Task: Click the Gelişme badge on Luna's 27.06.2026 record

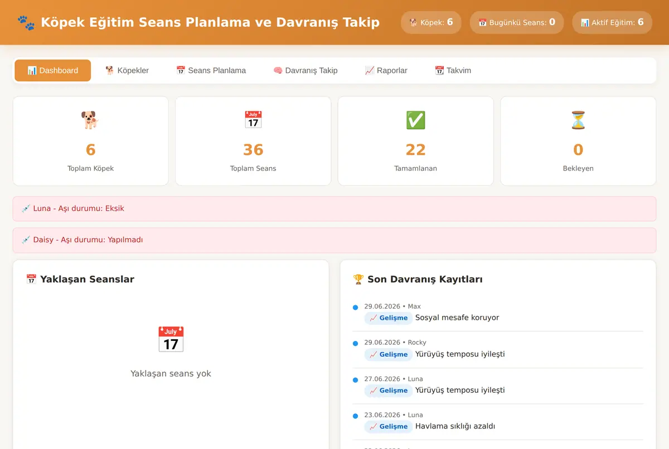Action: [x=389, y=391]
